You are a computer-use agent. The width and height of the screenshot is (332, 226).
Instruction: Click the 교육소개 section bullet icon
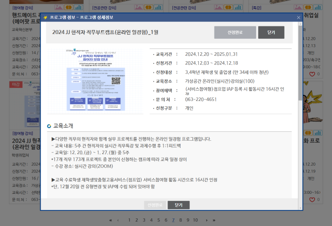click(49, 126)
